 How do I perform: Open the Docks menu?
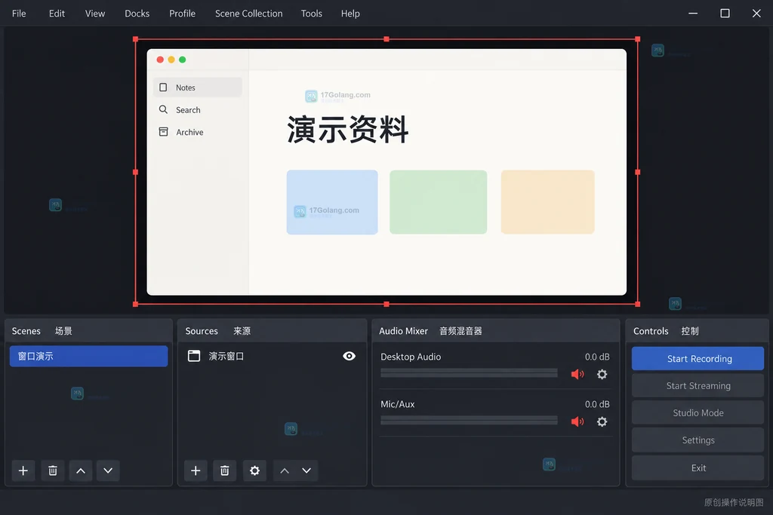[137, 14]
